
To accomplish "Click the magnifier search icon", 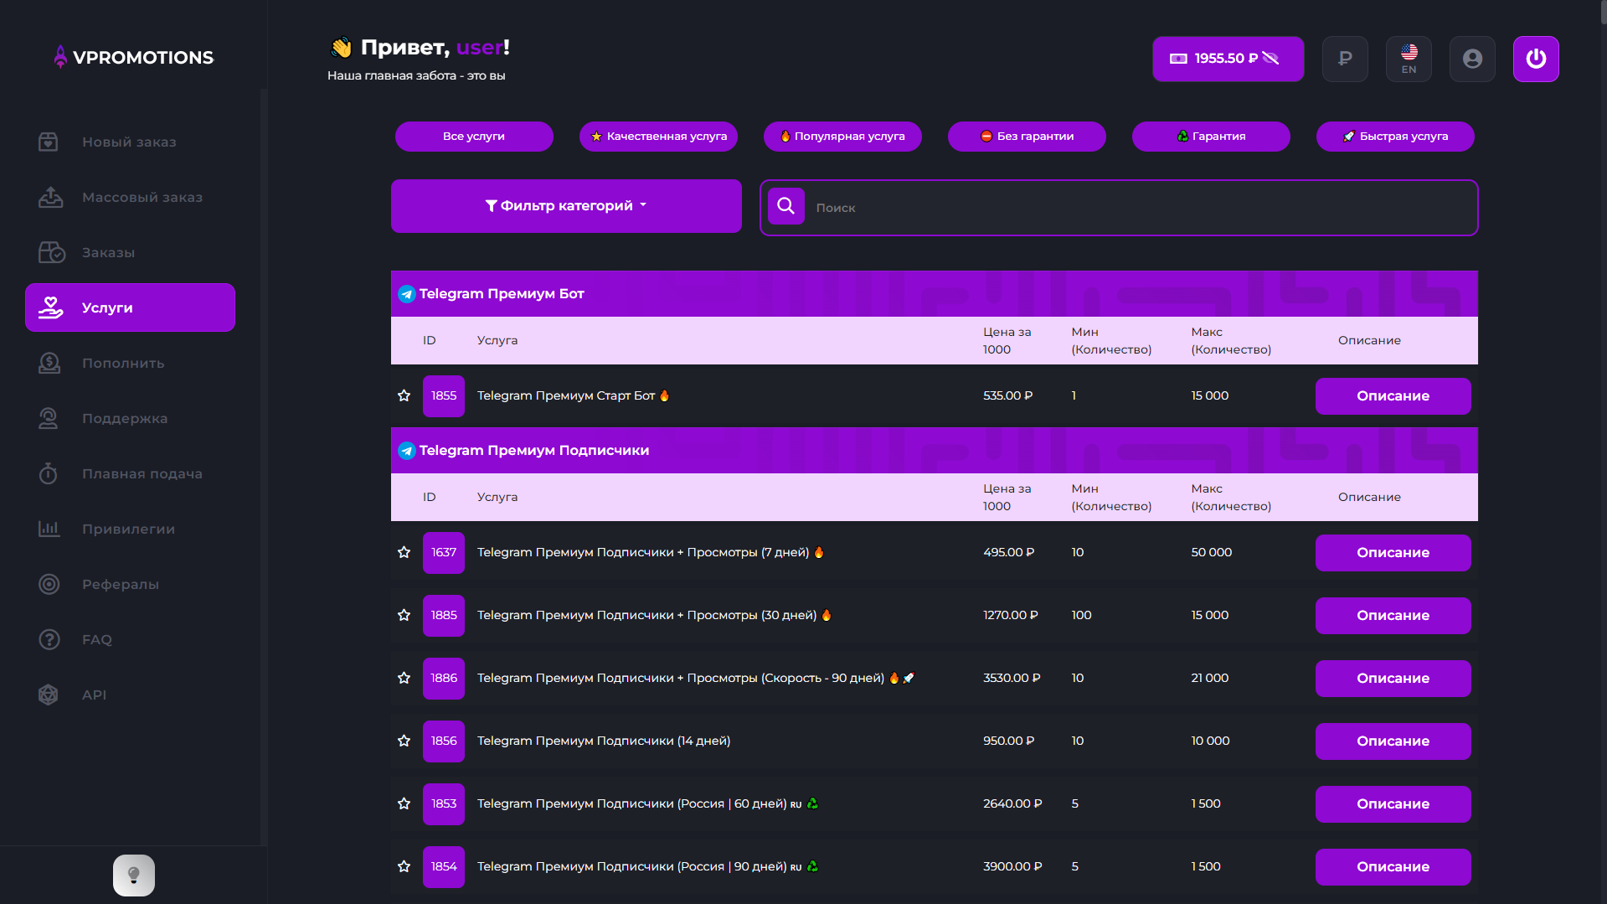I will tap(786, 206).
